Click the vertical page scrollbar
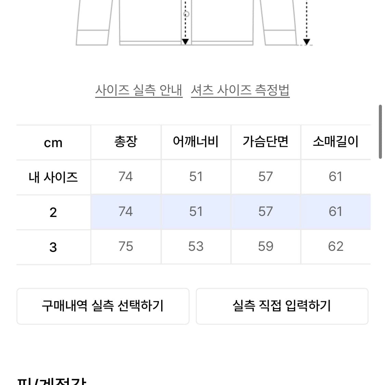This screenshot has height=385, width=385. (x=380, y=132)
